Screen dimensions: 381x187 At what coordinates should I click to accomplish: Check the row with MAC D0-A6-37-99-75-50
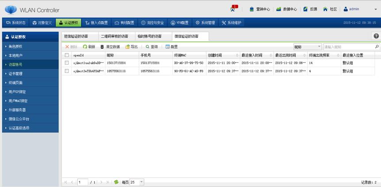pos(67,63)
